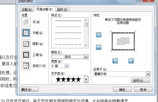Select the 无 (None) border setting icon
This screenshot has height=102, width=158.
pyautogui.click(x=26, y=22)
